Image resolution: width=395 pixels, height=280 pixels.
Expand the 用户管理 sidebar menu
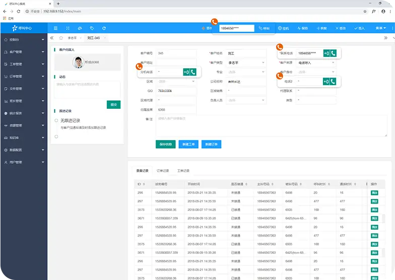[x=24, y=162]
